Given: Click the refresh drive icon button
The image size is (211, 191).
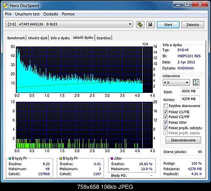Looking at the screenshot, I should pos(140,25).
